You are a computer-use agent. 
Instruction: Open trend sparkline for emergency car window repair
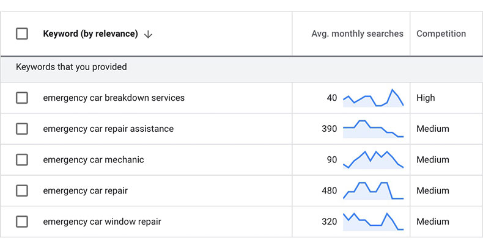coord(374,222)
